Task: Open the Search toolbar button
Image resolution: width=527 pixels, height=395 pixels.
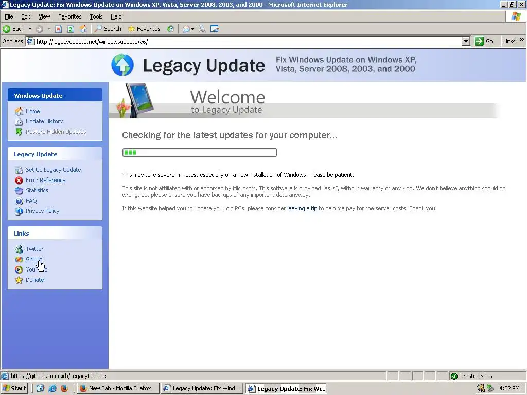Action: point(108,29)
